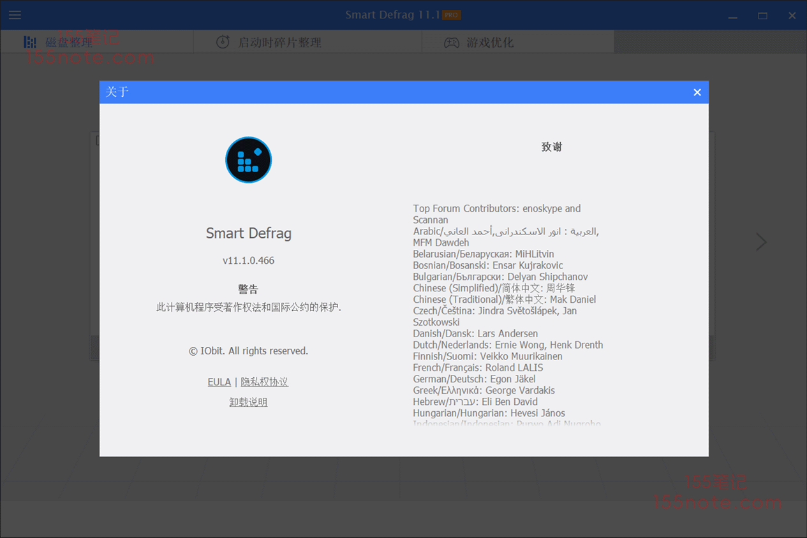
Task: Click the PRO badge in title bar
Action: (452, 15)
